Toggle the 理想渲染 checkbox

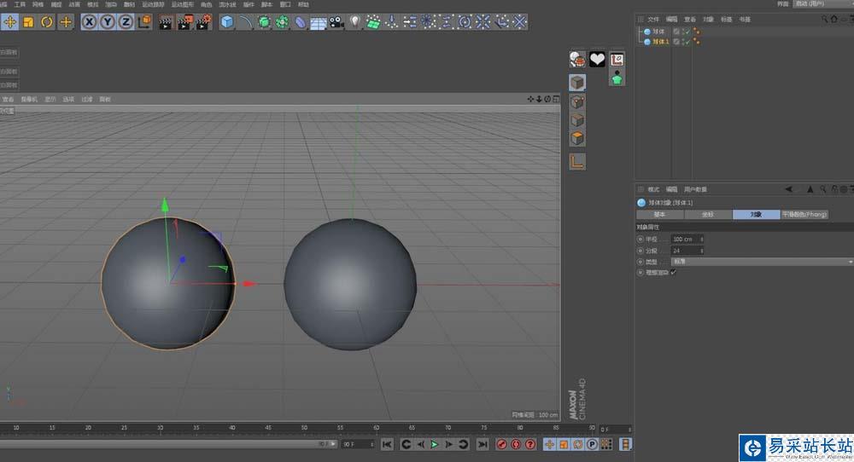tap(674, 272)
